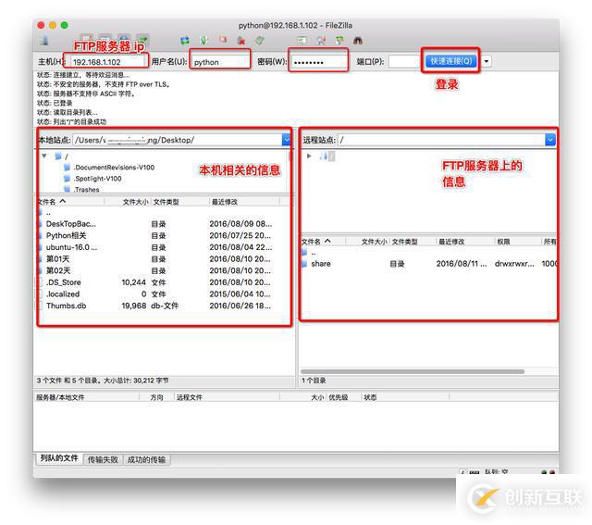The height and width of the screenshot is (525, 592).
Task: Click the share folder icon in remote list
Action: click(x=304, y=264)
